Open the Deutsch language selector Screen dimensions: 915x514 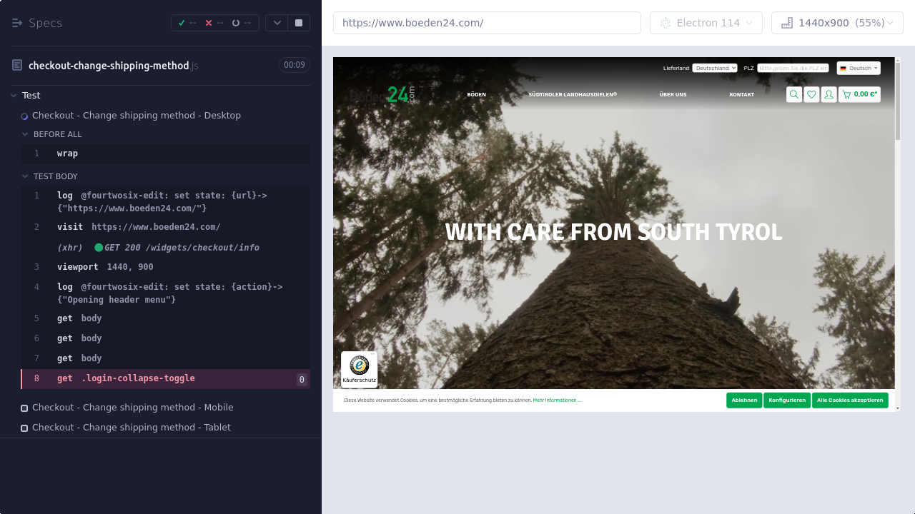[859, 68]
